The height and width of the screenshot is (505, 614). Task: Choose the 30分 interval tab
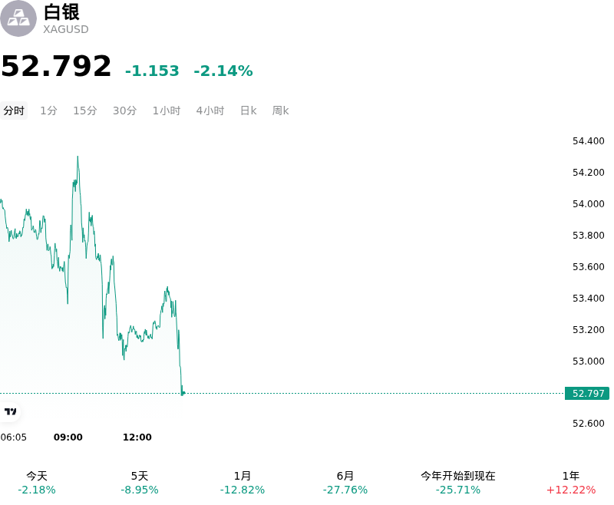124,111
